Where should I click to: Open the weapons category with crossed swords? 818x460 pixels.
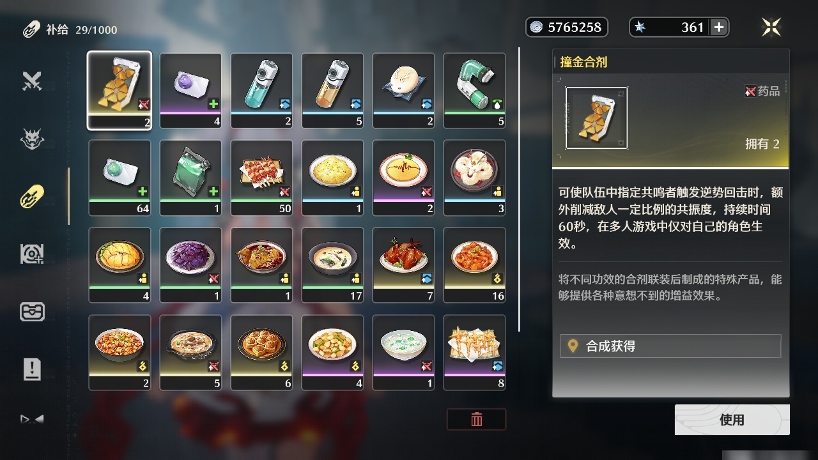pyautogui.click(x=32, y=81)
